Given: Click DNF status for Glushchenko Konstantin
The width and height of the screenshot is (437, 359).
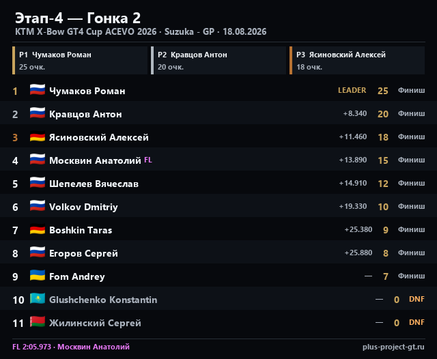Looking at the screenshot, I should [x=417, y=299].
